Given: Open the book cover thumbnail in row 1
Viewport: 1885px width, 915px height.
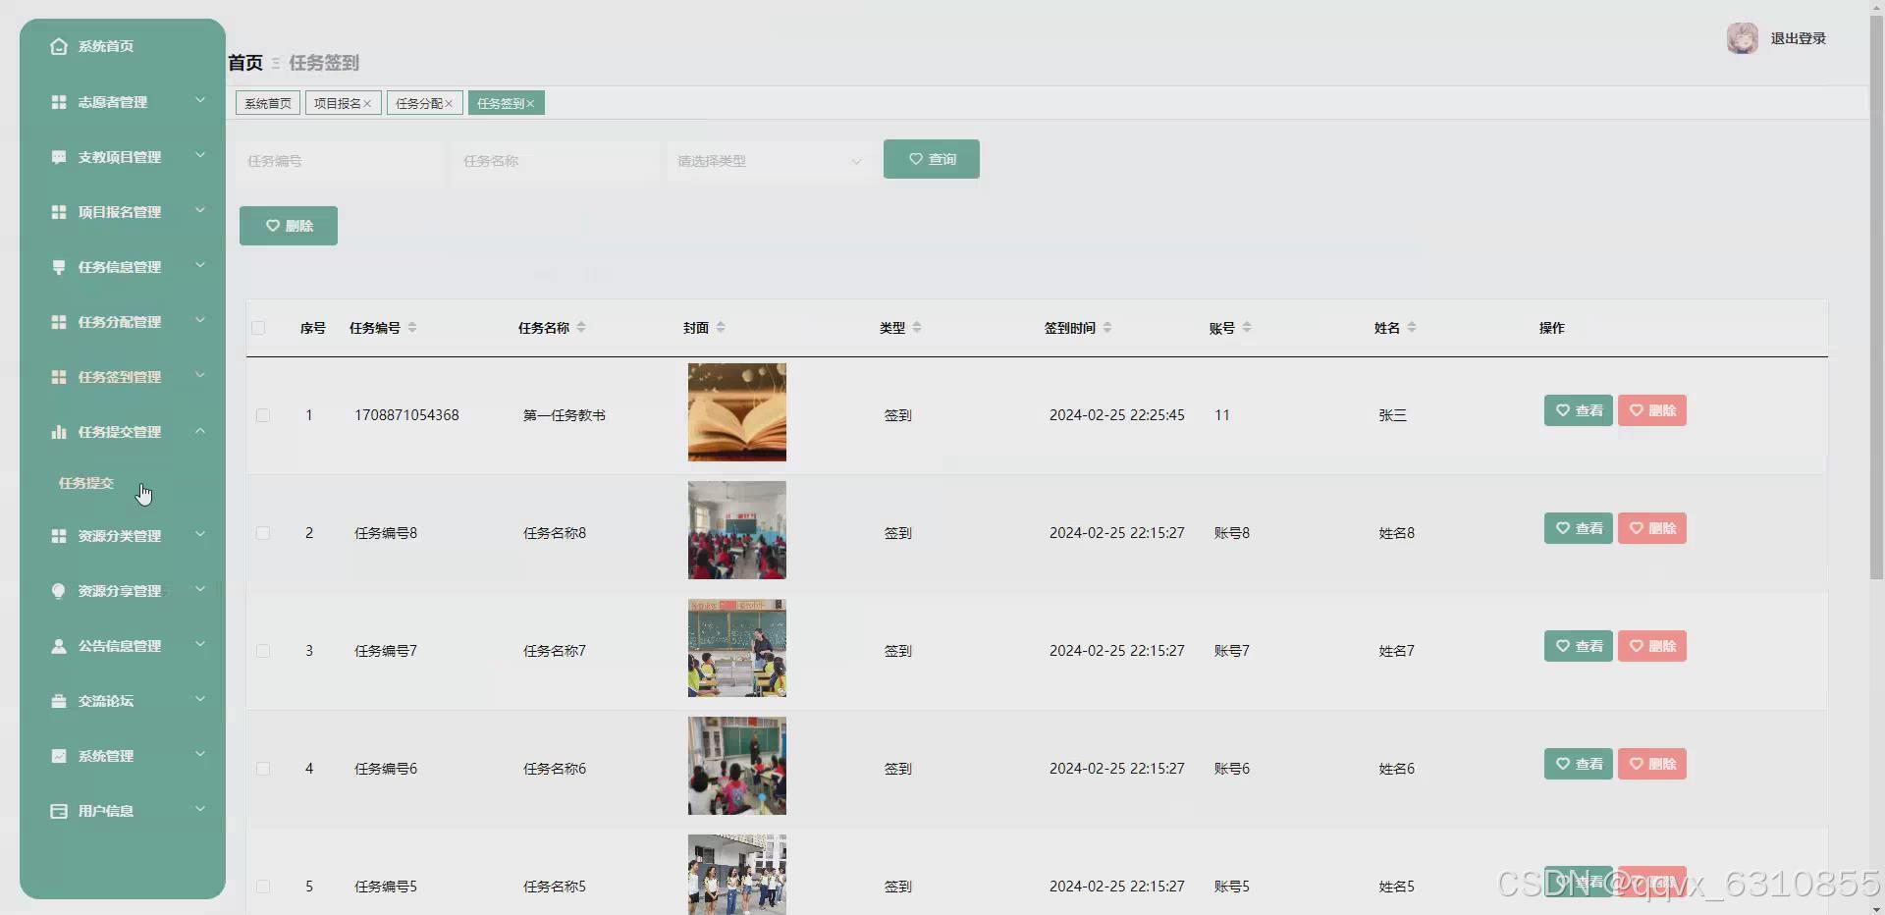Looking at the screenshot, I should click(x=737, y=412).
